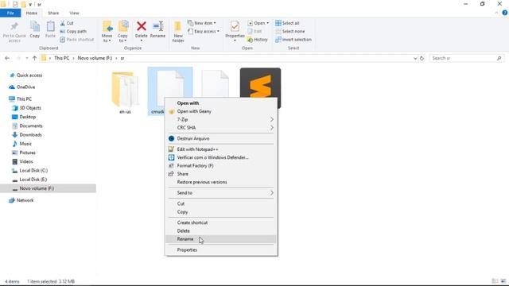Click the History ribbon button

(258, 40)
